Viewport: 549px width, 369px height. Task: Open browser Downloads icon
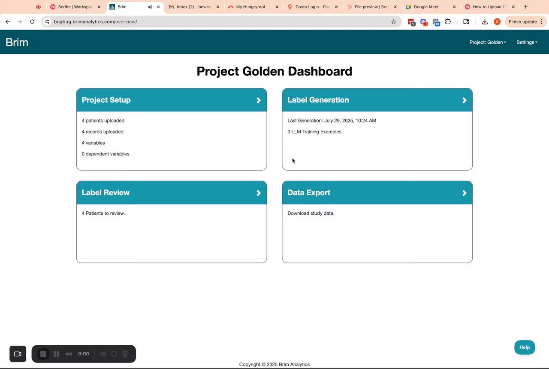tap(485, 21)
